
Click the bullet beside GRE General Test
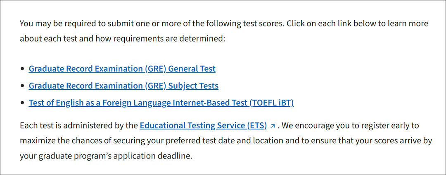(x=22, y=69)
